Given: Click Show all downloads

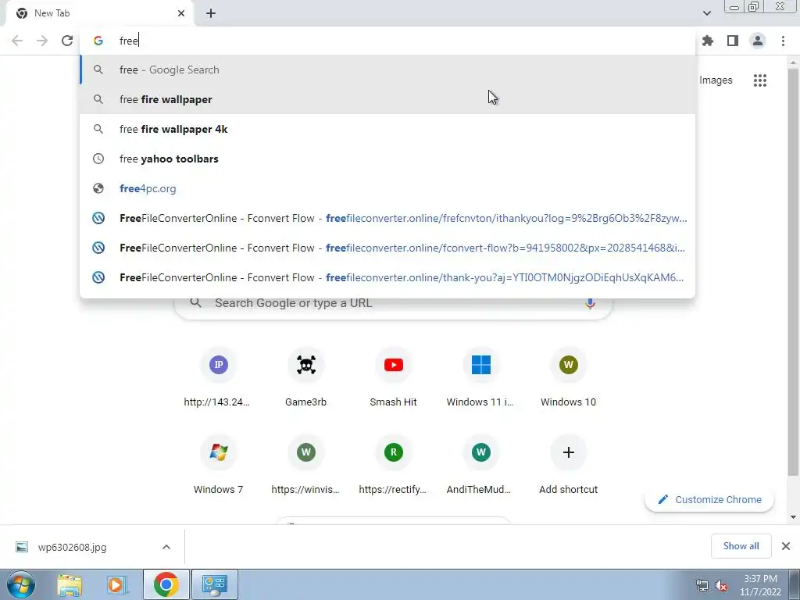Looking at the screenshot, I should click(741, 546).
